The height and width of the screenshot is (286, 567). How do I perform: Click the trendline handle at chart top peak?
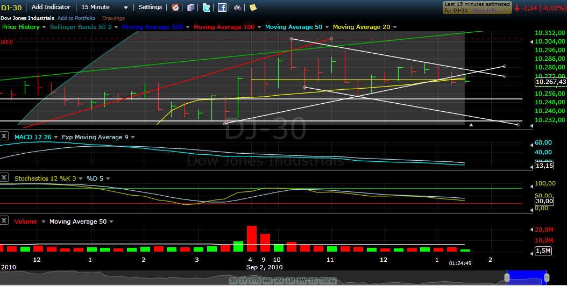pos(292,39)
